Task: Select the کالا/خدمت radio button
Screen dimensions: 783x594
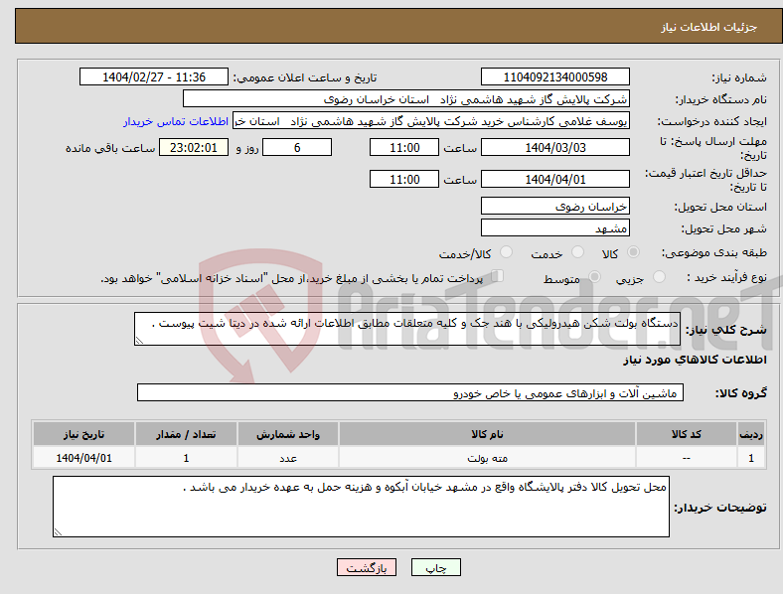Action: click(507, 252)
